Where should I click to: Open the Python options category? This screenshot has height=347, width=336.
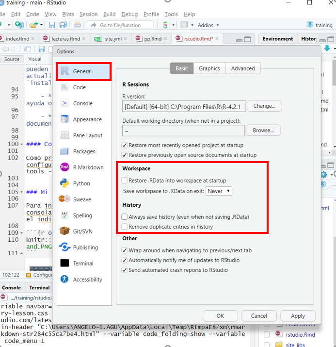(84, 183)
